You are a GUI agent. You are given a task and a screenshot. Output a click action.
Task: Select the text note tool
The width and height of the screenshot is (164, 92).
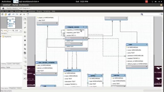click(x=25, y=36)
